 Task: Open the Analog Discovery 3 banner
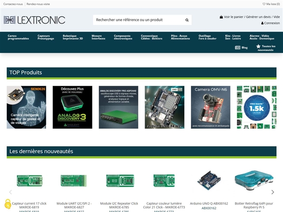coord(73,107)
